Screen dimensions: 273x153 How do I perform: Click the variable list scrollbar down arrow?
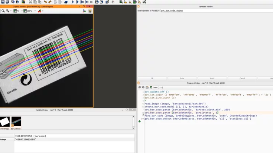pyautogui.click(x=133, y=128)
